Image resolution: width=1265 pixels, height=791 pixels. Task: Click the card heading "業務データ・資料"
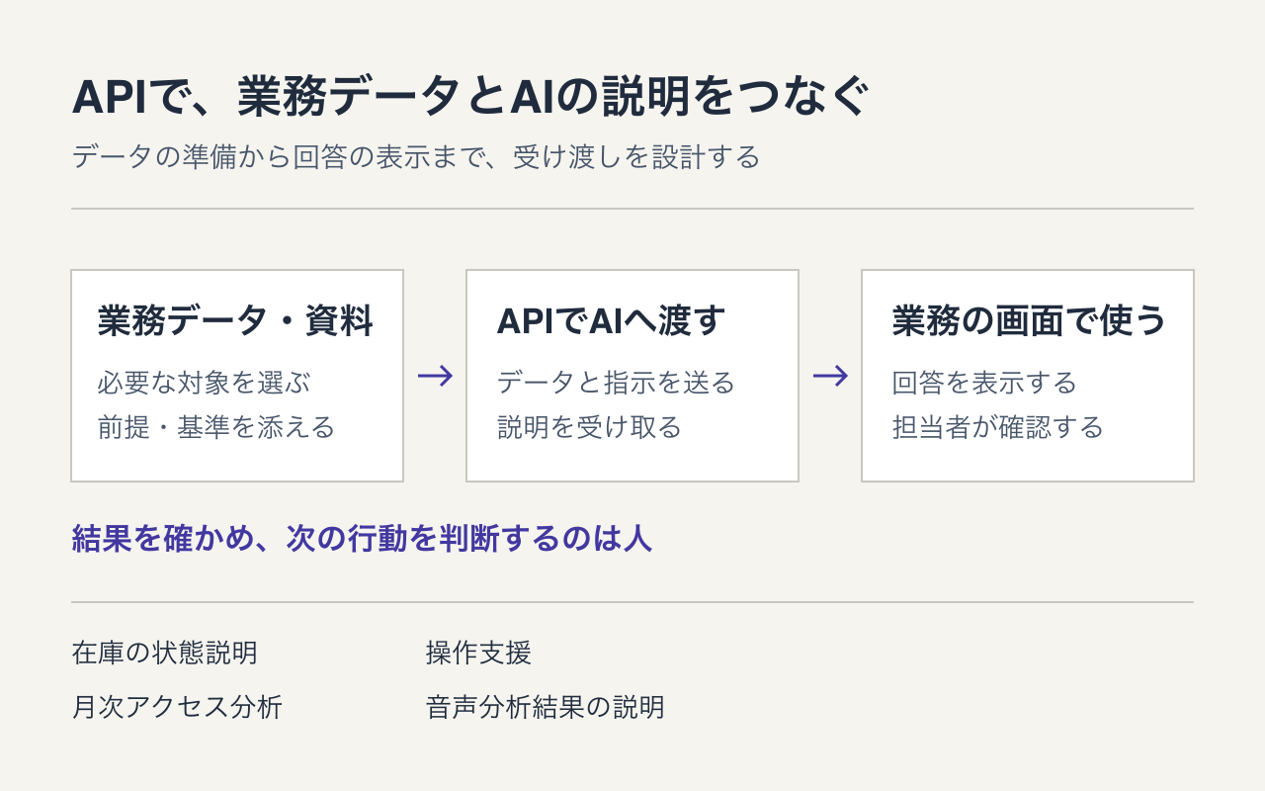(x=235, y=321)
